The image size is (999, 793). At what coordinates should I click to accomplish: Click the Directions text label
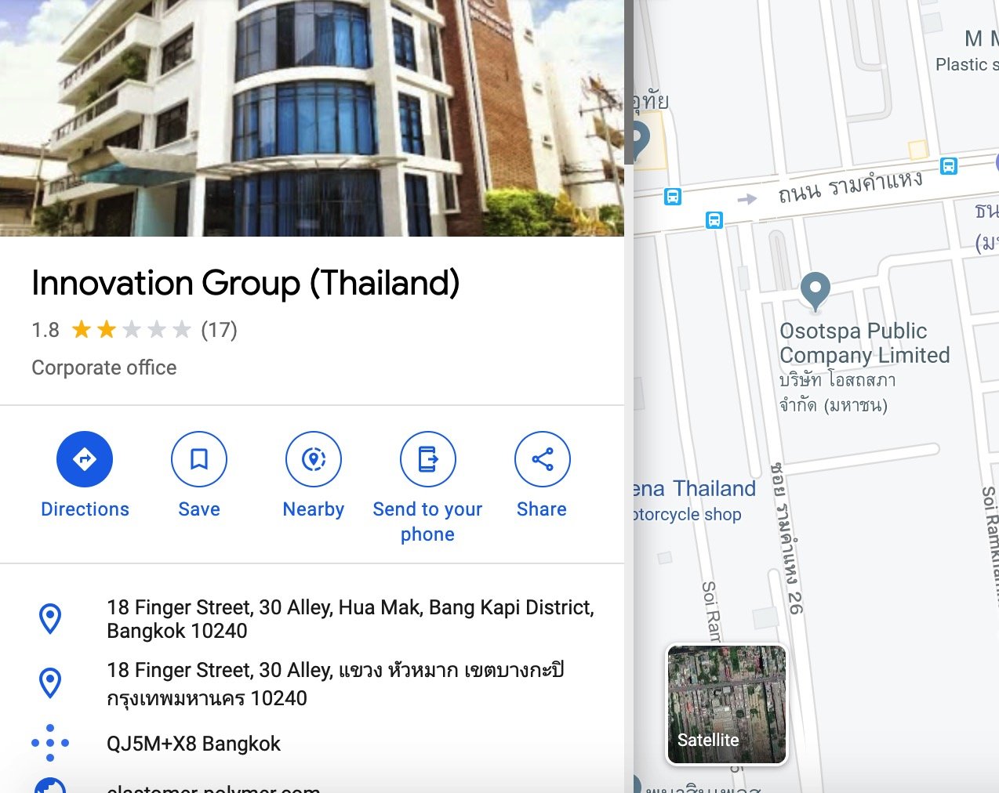pos(85,509)
